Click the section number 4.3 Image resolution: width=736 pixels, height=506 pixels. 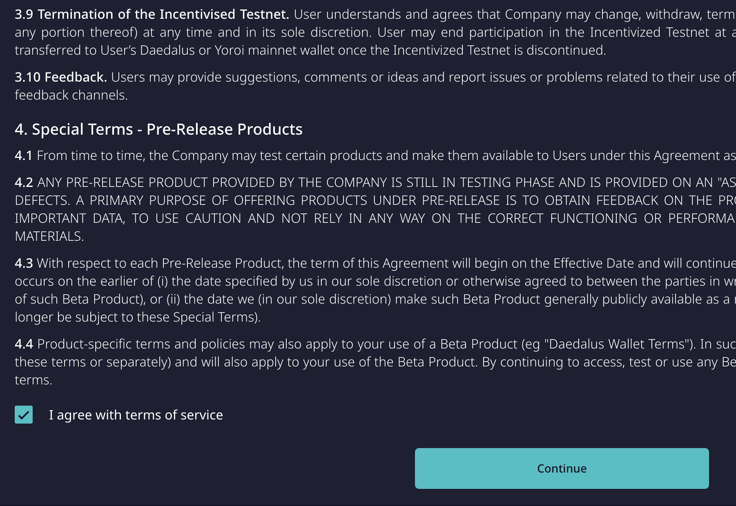point(24,263)
